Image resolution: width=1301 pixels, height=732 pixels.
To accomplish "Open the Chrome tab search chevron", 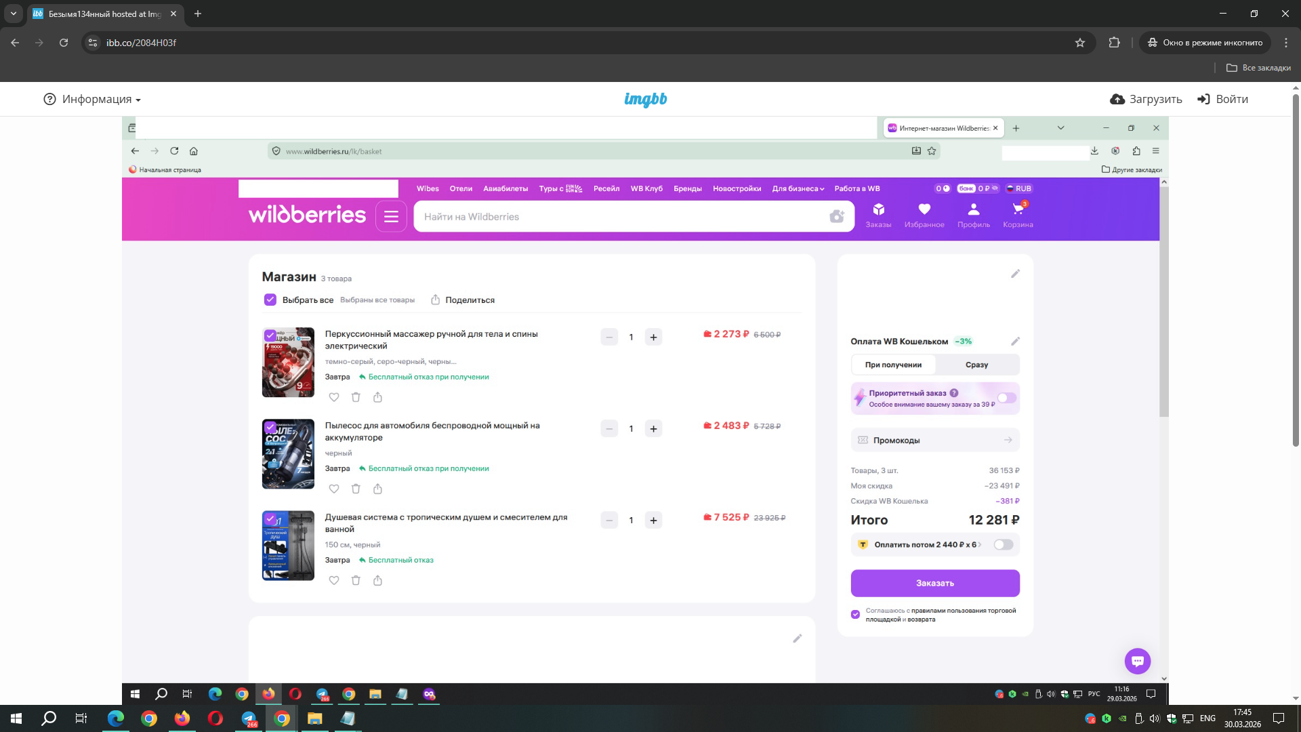I will (13, 14).
